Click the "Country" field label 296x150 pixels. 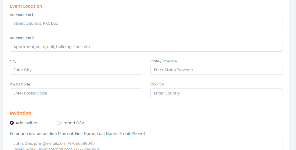tap(157, 84)
